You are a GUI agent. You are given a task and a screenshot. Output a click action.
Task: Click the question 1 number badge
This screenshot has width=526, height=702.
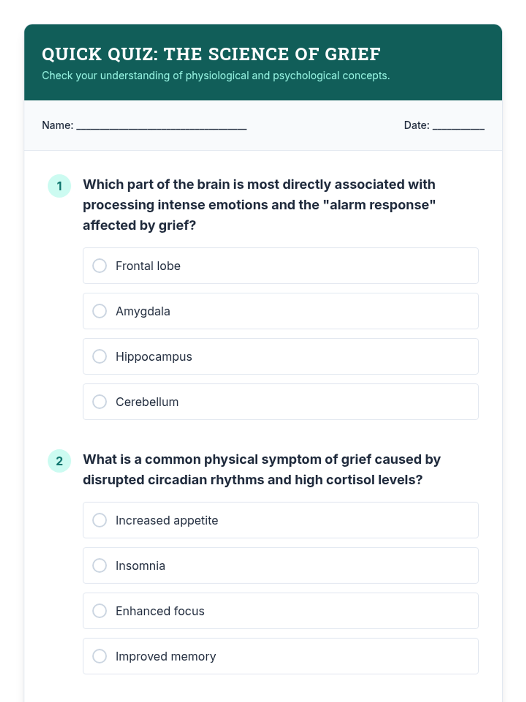pyautogui.click(x=59, y=186)
